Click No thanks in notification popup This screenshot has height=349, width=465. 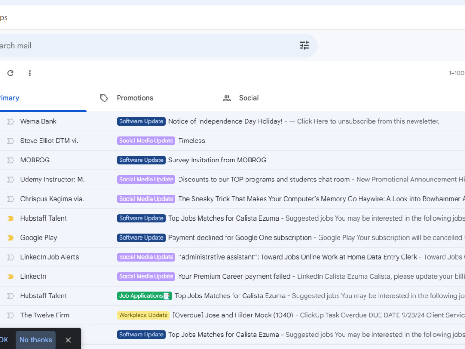tap(36, 340)
